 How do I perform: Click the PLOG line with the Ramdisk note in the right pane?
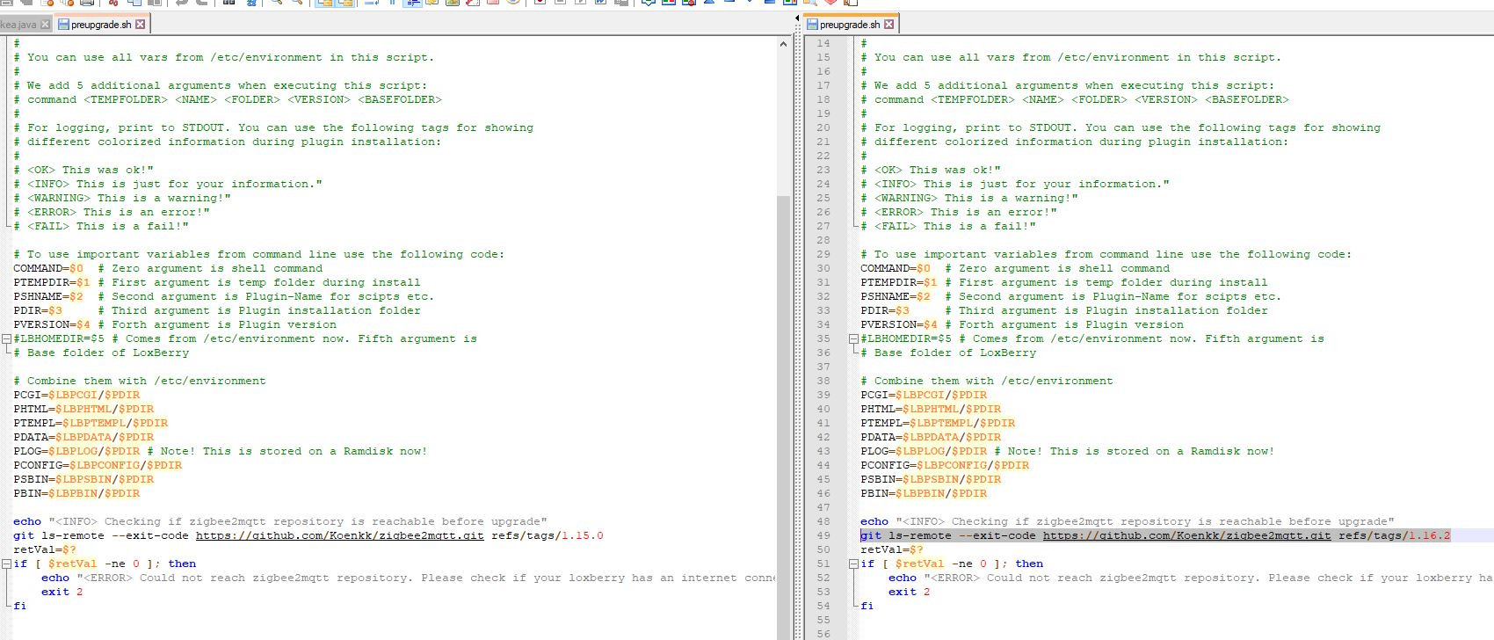(x=1068, y=451)
